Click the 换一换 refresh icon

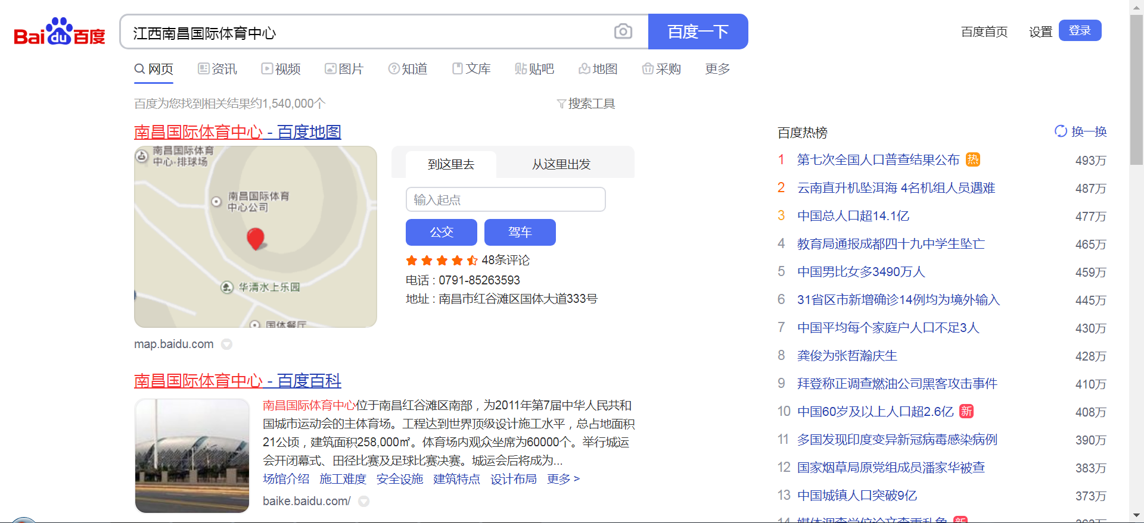pyautogui.click(x=1061, y=131)
